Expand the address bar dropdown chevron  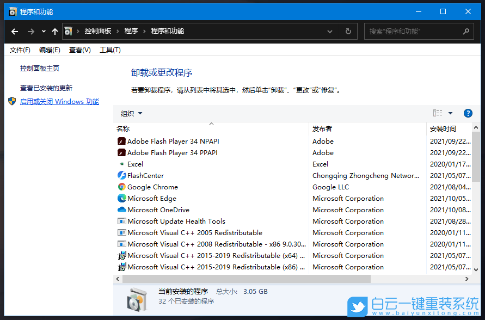pos(330,31)
